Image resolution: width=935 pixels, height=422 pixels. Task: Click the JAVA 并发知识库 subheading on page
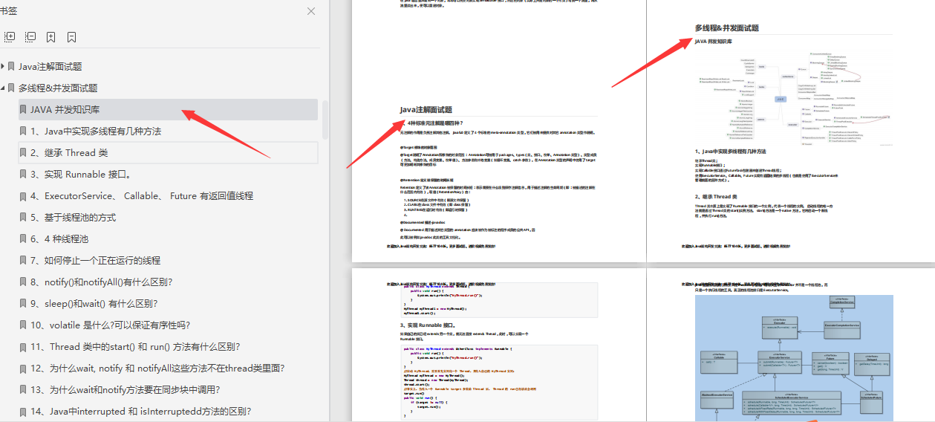[713, 42]
